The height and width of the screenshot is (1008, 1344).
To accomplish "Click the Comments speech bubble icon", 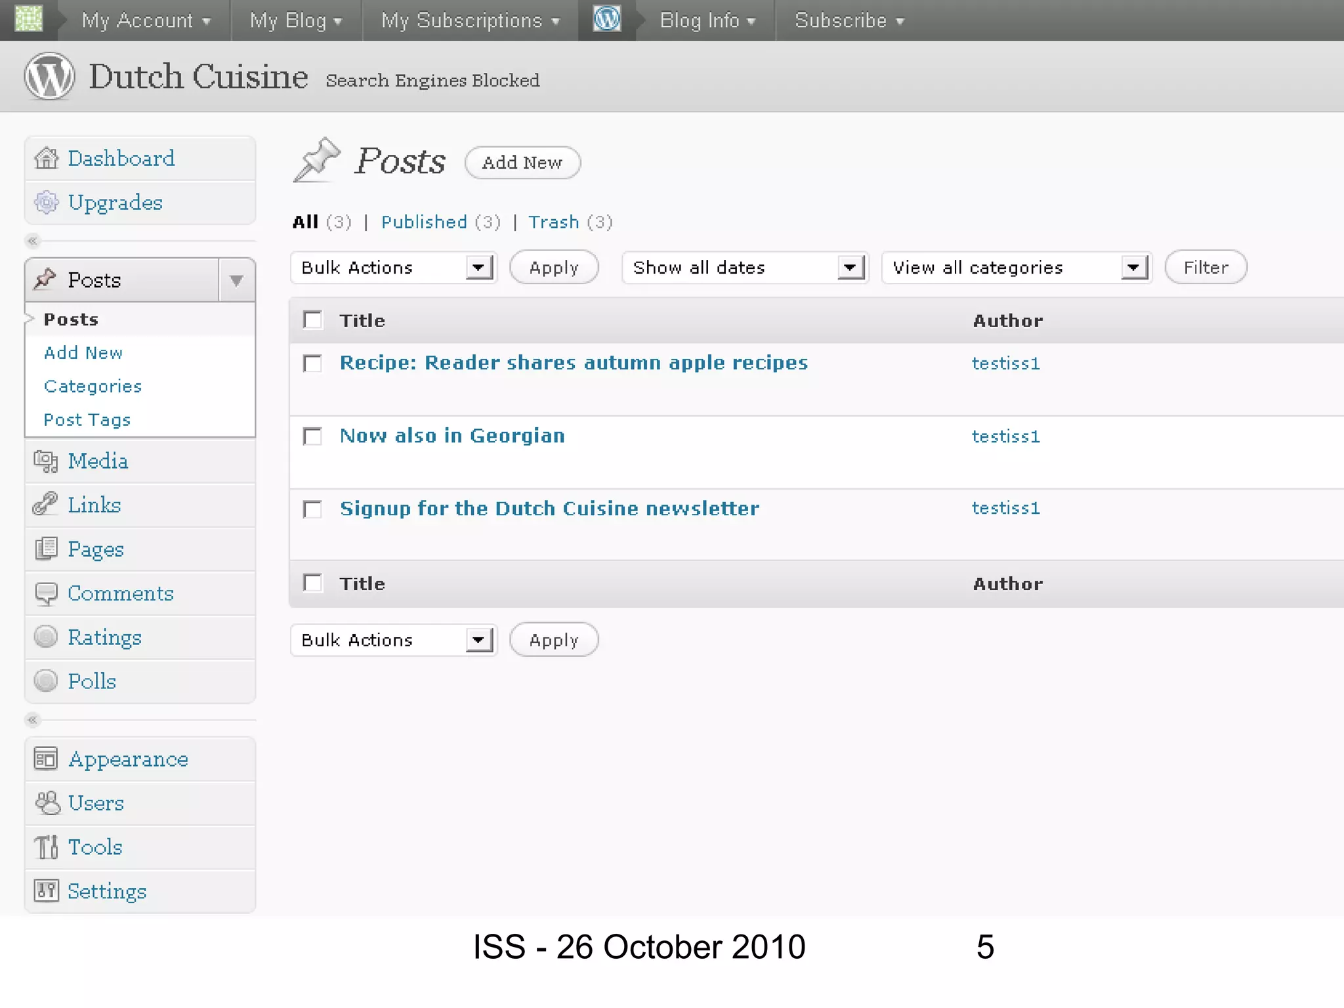I will click(x=46, y=593).
